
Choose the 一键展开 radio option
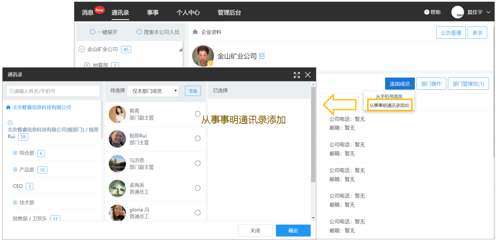point(93,32)
